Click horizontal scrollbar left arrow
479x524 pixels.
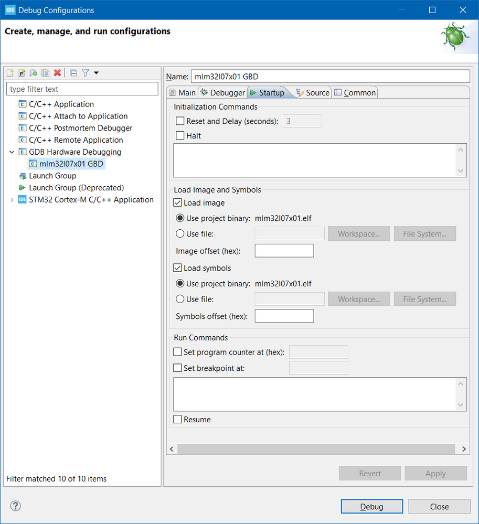coord(172,449)
